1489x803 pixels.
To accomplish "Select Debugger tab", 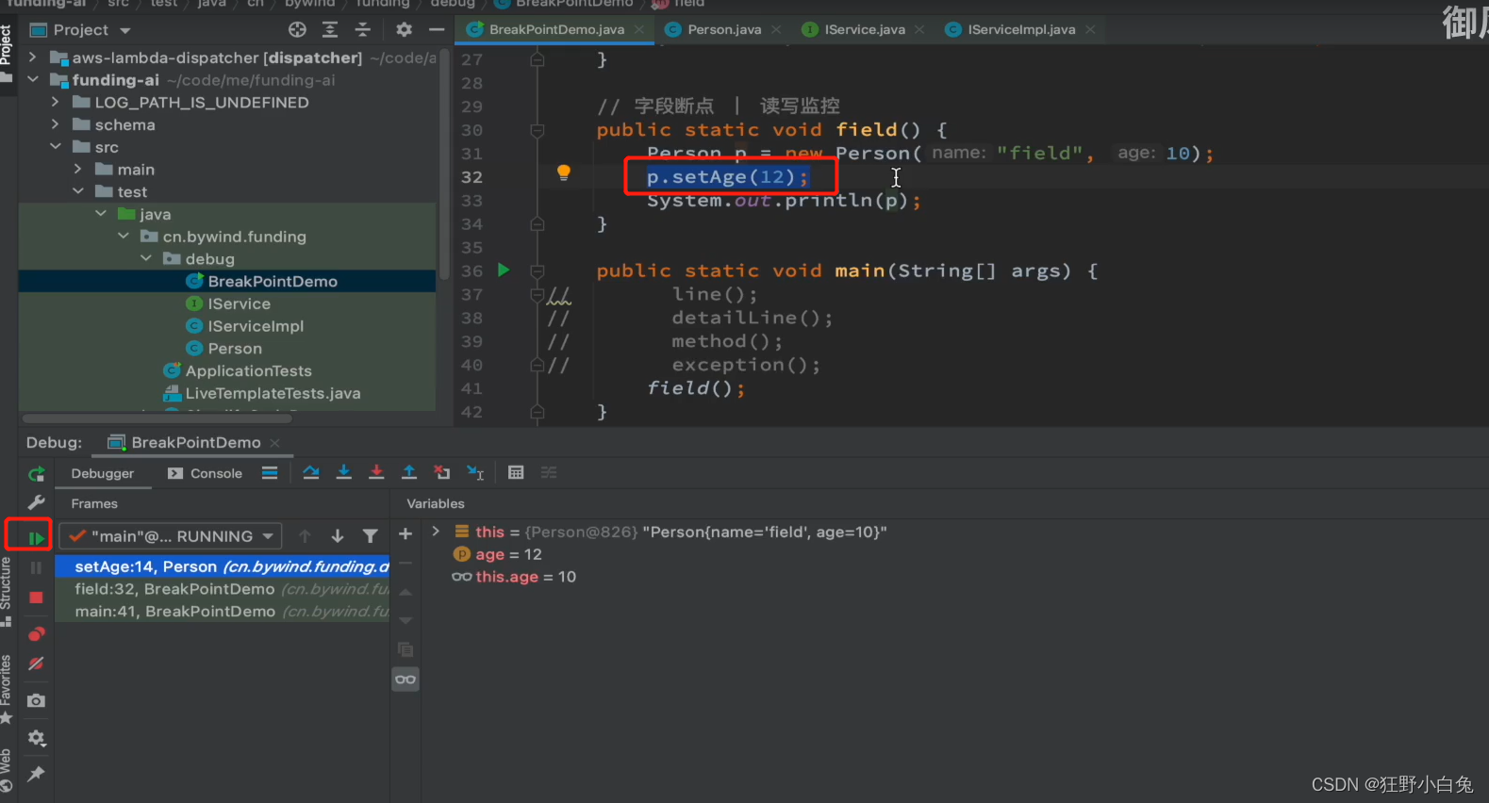I will (x=103, y=473).
